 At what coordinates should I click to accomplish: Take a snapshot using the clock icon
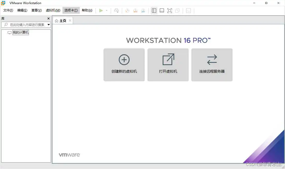(127, 11)
